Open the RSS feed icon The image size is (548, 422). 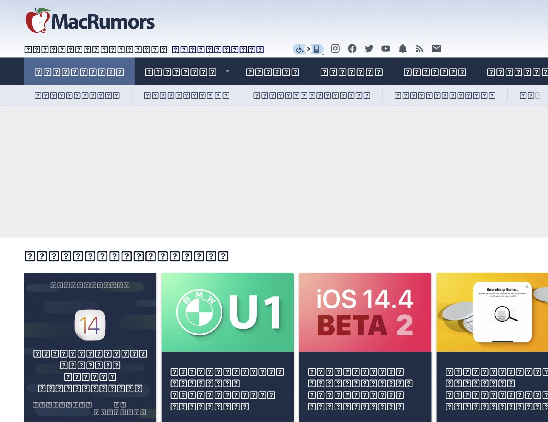coord(419,49)
